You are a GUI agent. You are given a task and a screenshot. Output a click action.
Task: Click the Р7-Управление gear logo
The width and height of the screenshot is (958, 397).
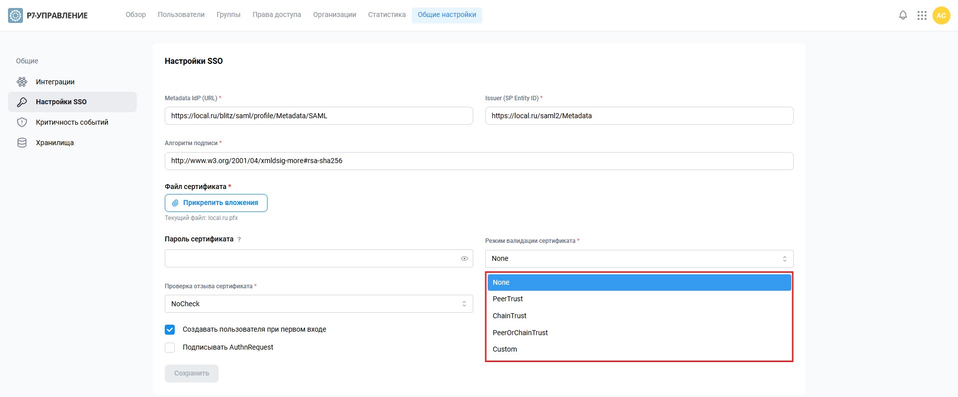pyautogui.click(x=15, y=15)
